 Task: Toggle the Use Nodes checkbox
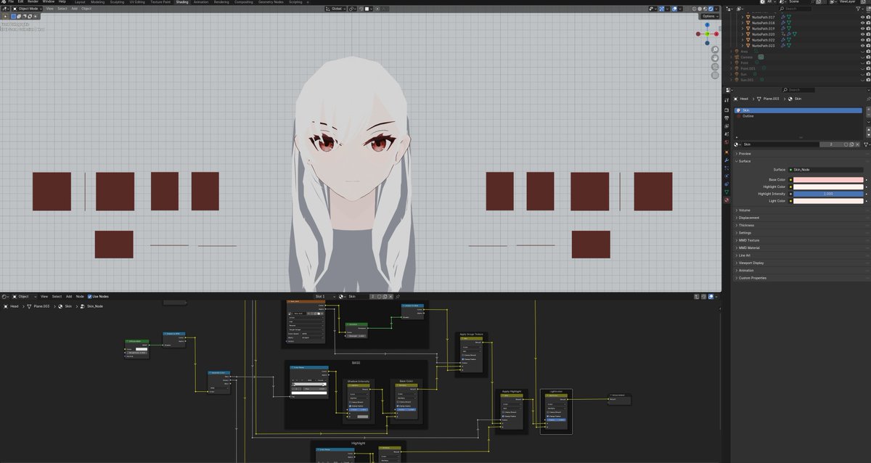[x=90, y=296]
